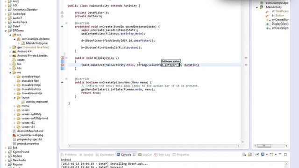The image size is (299, 168).
Task: Select AndroidManifest.xml file
Action: [30, 131]
